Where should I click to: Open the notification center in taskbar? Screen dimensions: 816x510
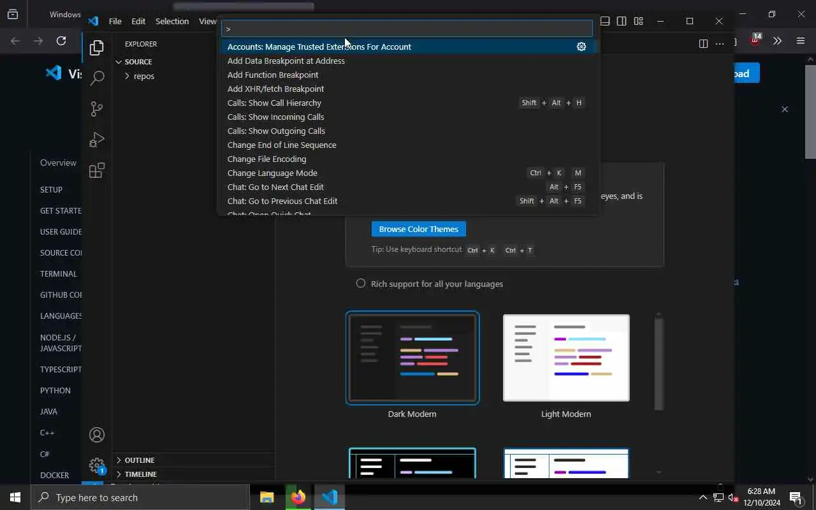[796, 497]
